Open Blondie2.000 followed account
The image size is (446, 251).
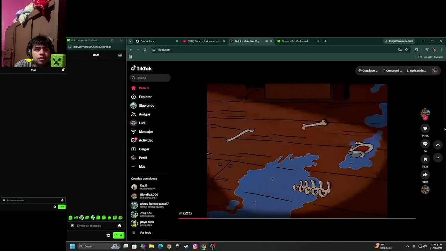tap(145, 196)
